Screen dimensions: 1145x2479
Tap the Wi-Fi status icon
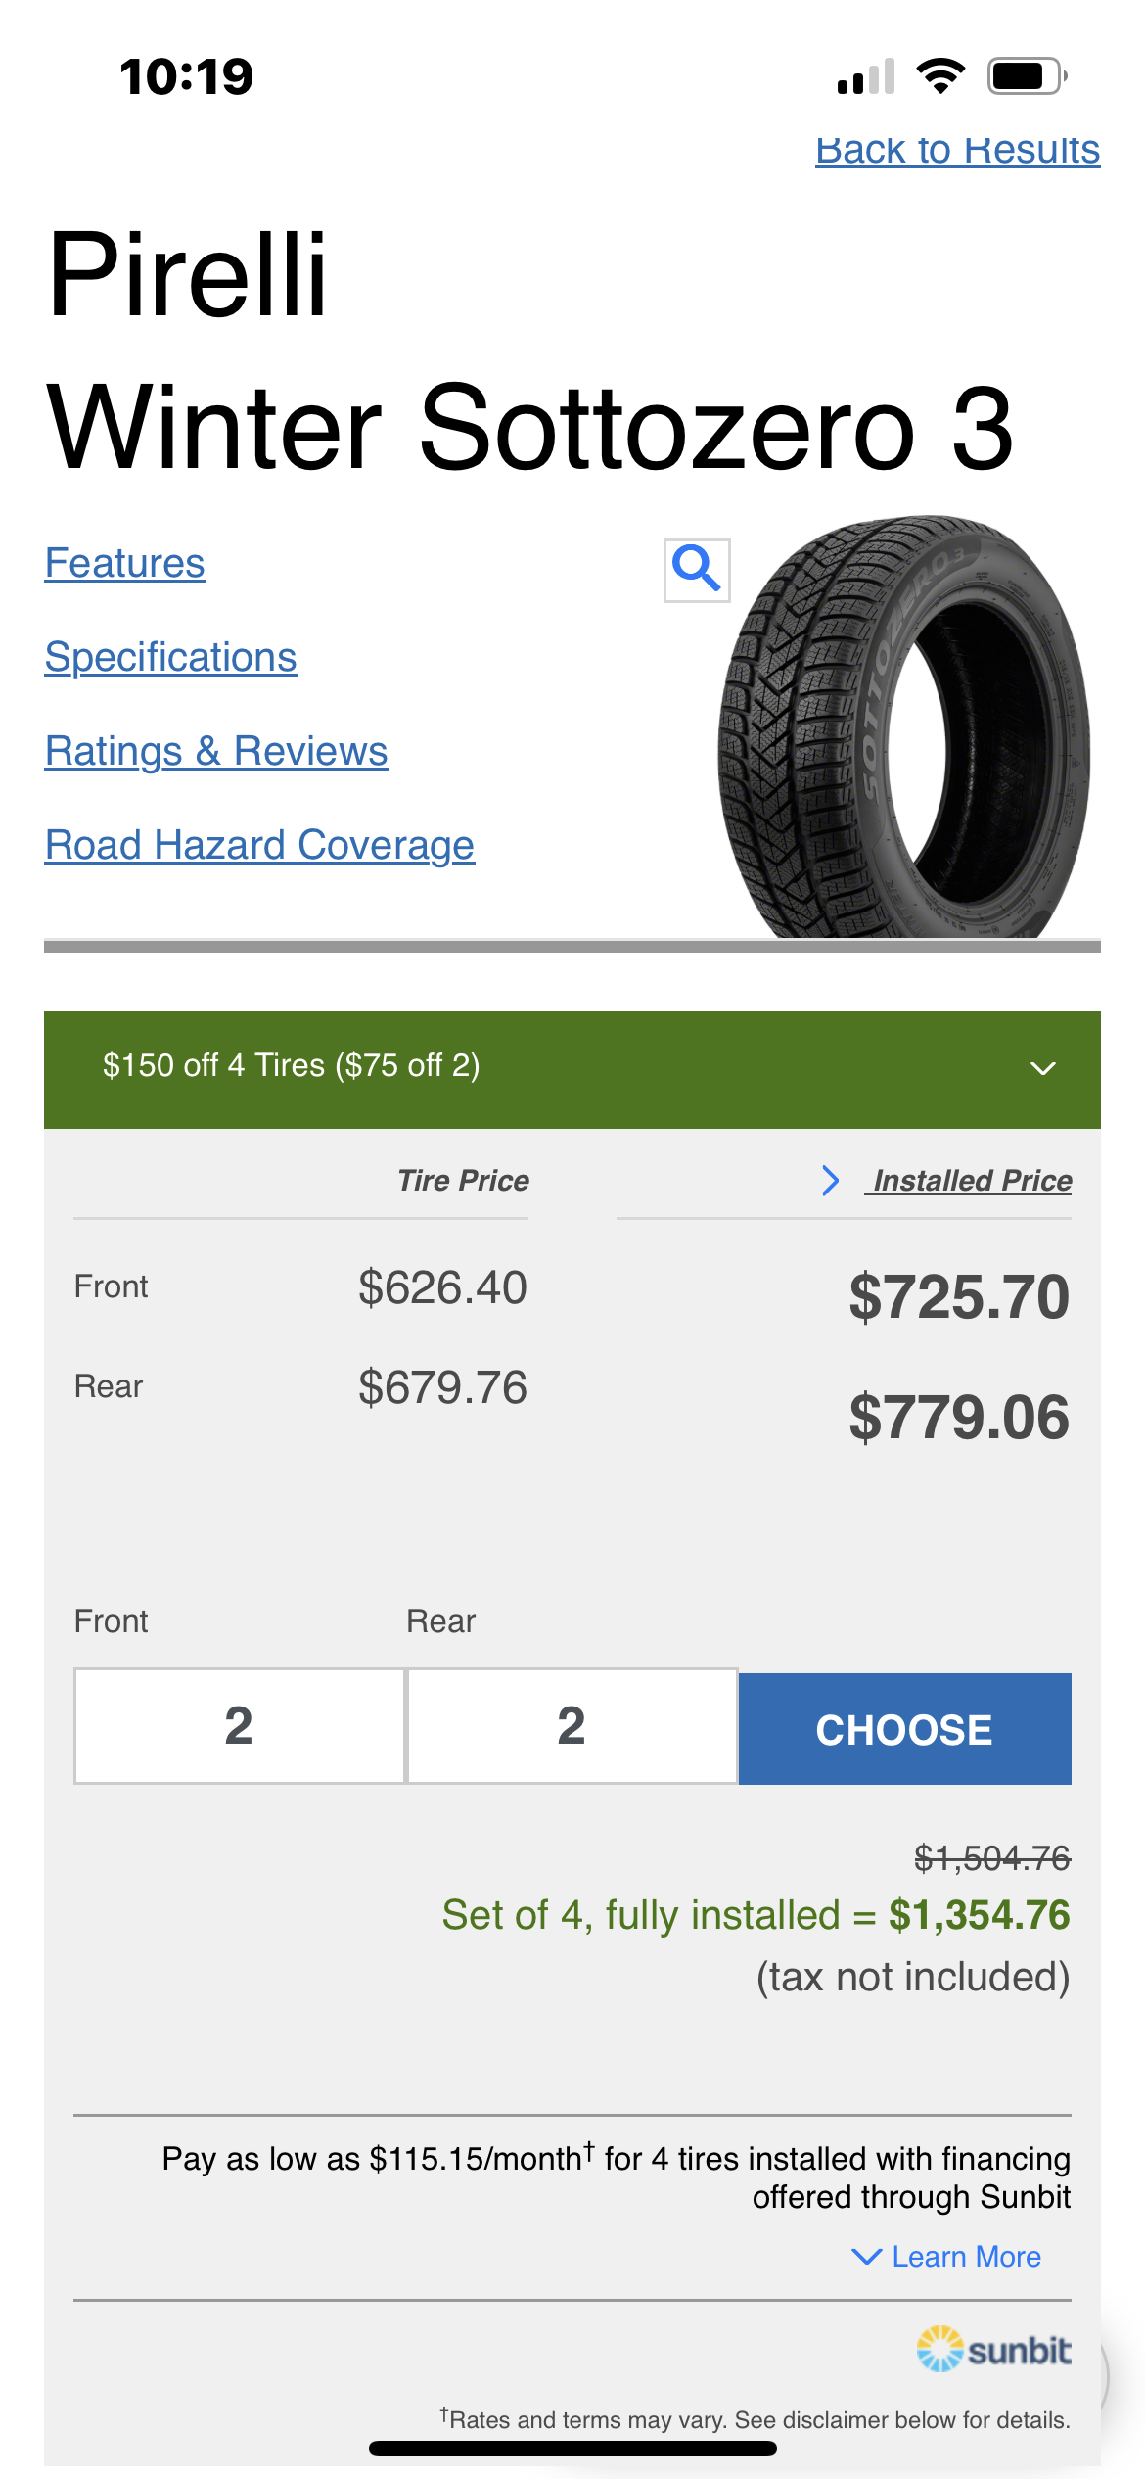(x=940, y=76)
